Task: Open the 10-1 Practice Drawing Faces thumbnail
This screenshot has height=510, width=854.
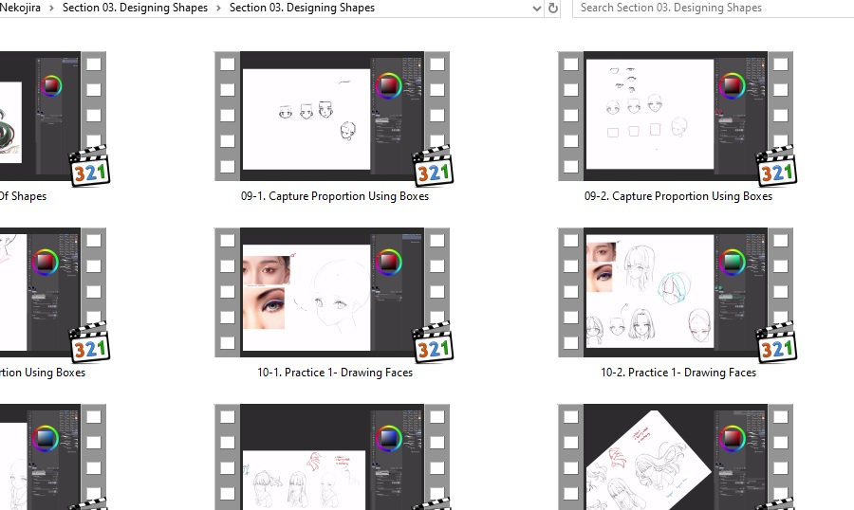Action: (x=332, y=292)
